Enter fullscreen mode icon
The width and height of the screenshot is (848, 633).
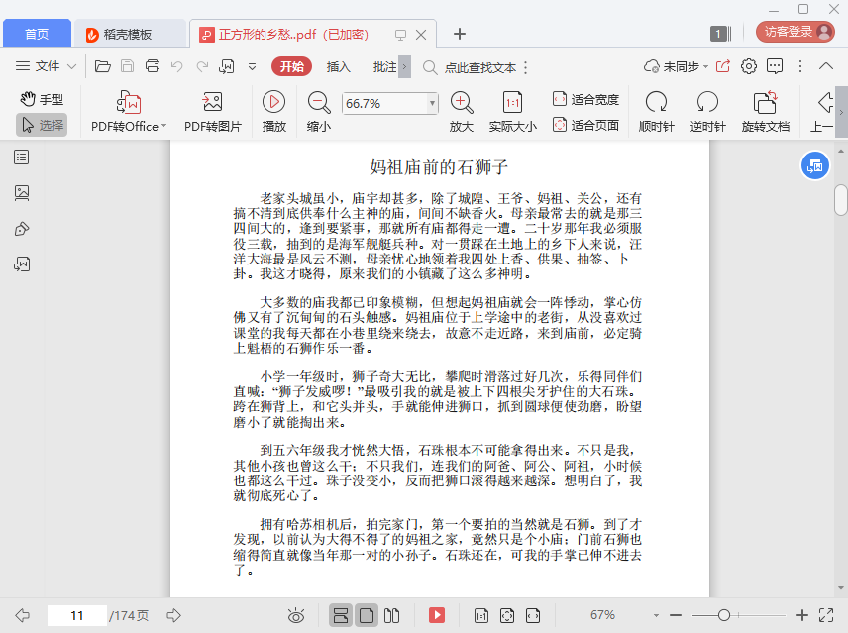pyautogui.click(x=826, y=615)
